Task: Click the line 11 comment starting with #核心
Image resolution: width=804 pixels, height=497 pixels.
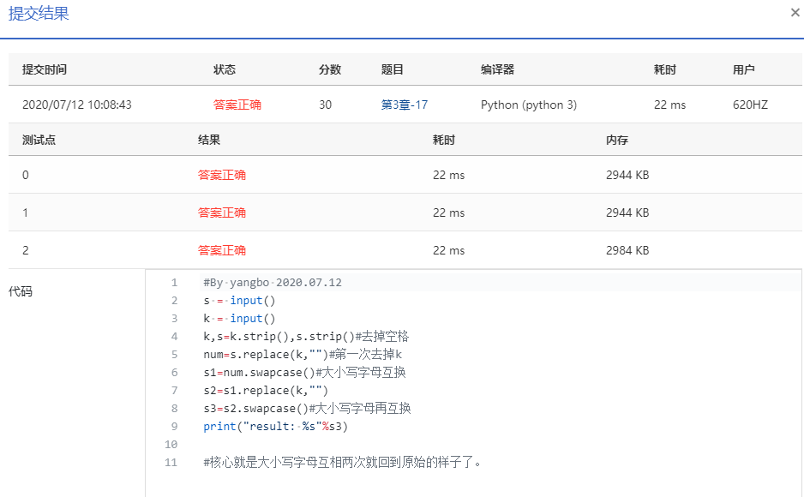Action: click(342, 463)
